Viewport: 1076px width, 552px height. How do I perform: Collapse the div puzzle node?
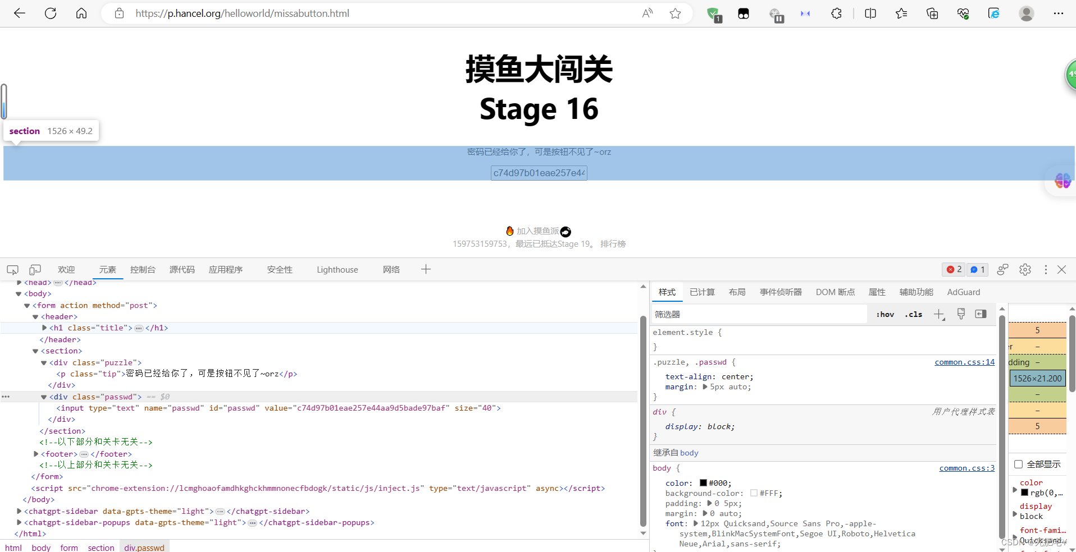click(x=44, y=363)
